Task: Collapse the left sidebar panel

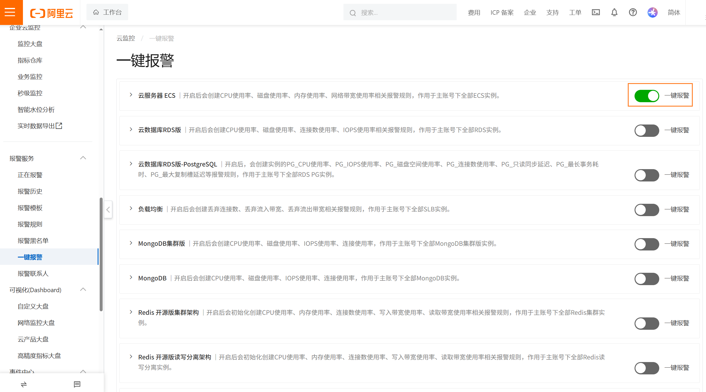Action: tap(108, 210)
